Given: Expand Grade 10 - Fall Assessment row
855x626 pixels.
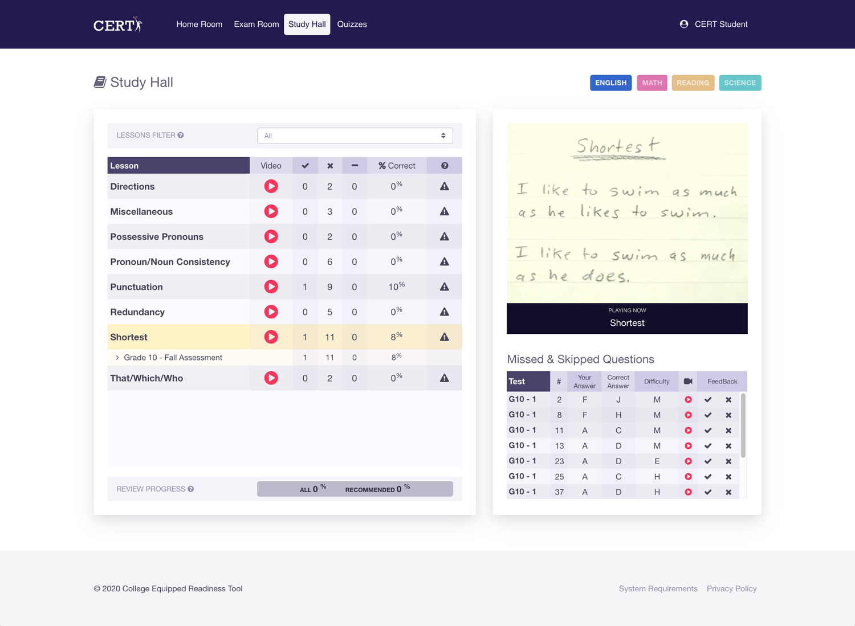Looking at the screenshot, I should (117, 358).
